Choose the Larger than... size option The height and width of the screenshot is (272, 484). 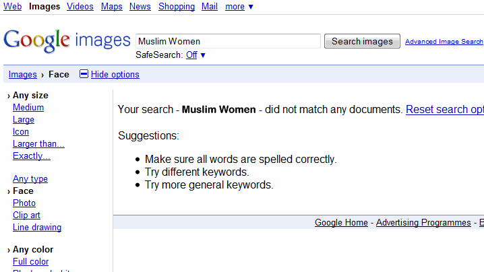click(x=38, y=143)
